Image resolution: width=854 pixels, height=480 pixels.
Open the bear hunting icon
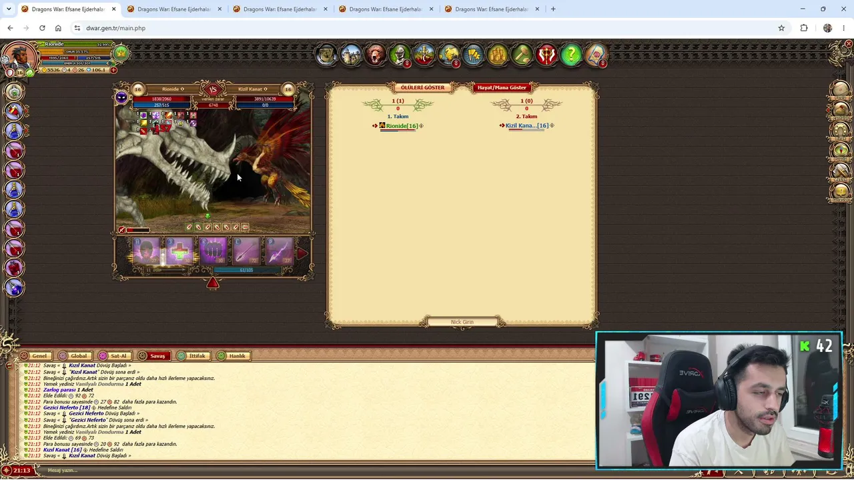[x=376, y=55]
